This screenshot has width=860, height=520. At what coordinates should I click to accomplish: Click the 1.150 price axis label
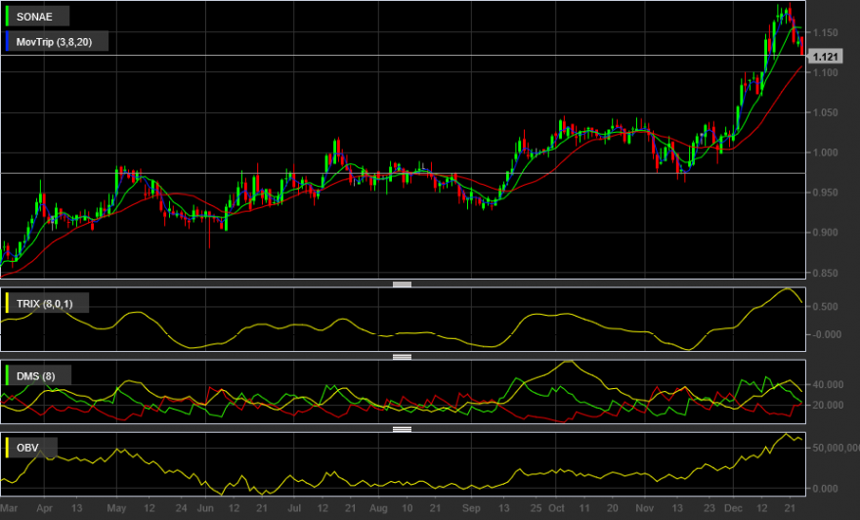(826, 33)
